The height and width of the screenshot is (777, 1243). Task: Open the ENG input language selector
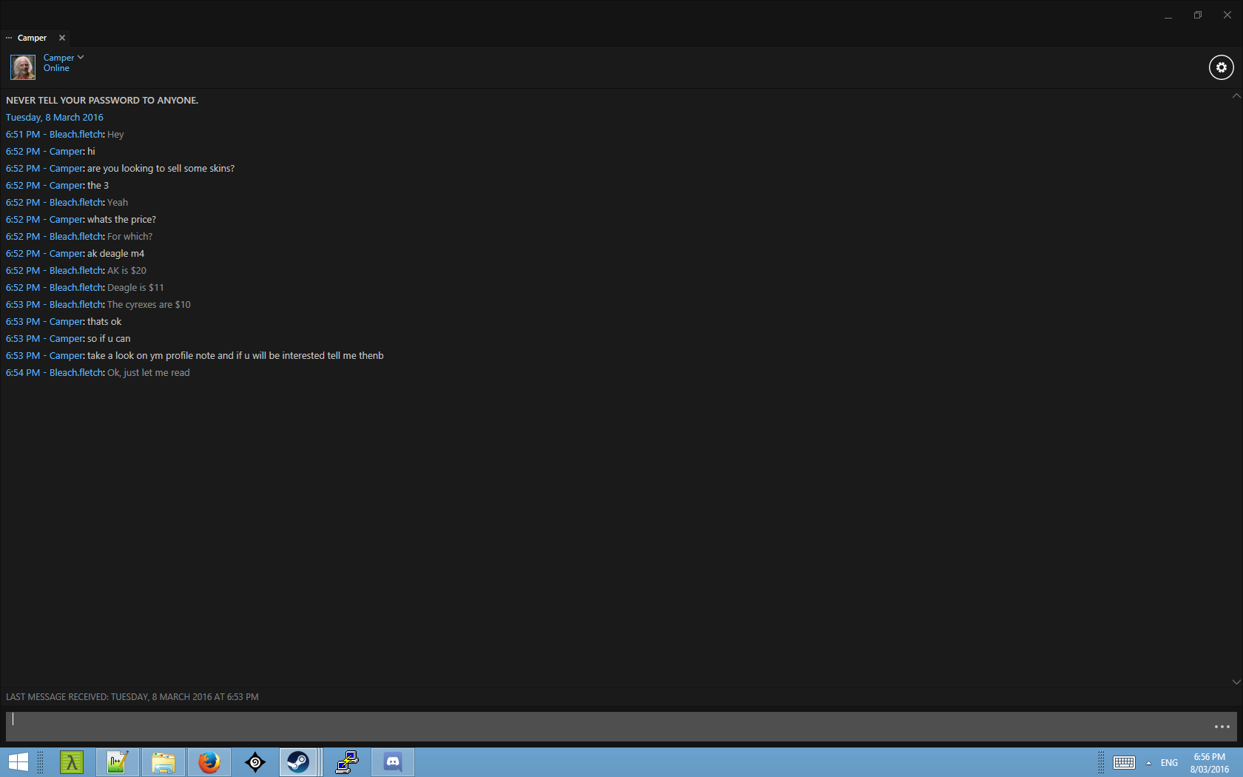[1169, 763]
